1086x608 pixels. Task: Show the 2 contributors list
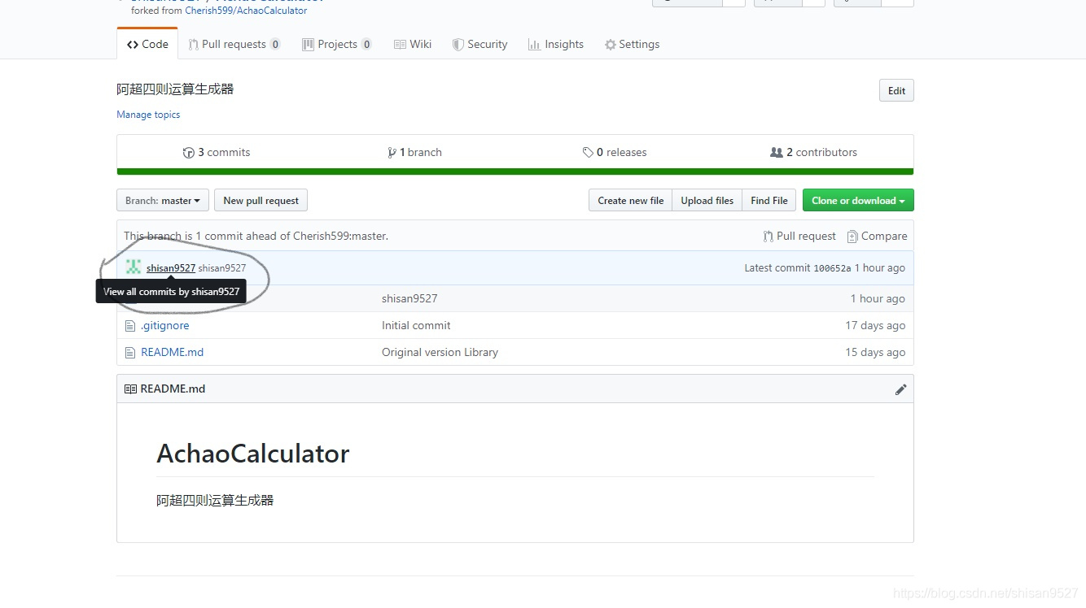813,152
